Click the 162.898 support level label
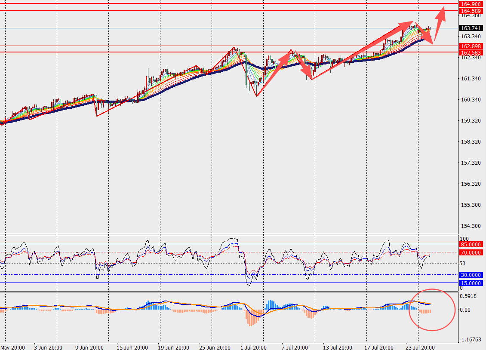The width and height of the screenshot is (486, 350). point(471,46)
